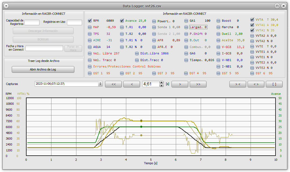This screenshot has width=290, height=172.
Task: Close the Data Logger window
Action: tap(284, 6)
